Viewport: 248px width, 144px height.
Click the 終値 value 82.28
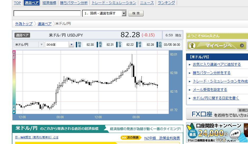pyautogui.click(x=150, y=45)
